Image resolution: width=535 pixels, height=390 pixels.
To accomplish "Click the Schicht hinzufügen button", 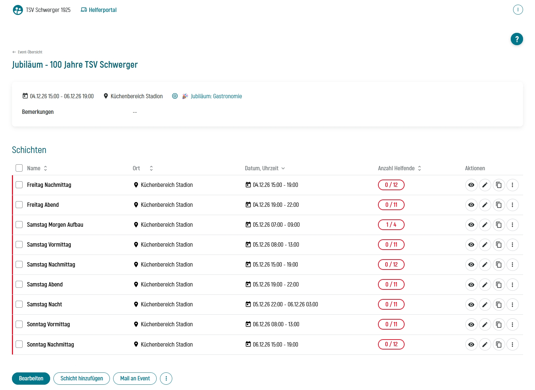I will [x=82, y=378].
